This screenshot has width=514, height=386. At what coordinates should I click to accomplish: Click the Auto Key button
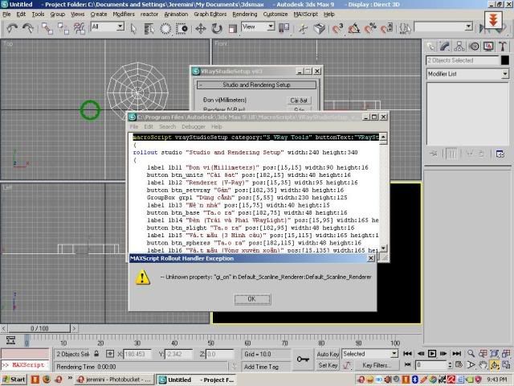[x=328, y=354]
